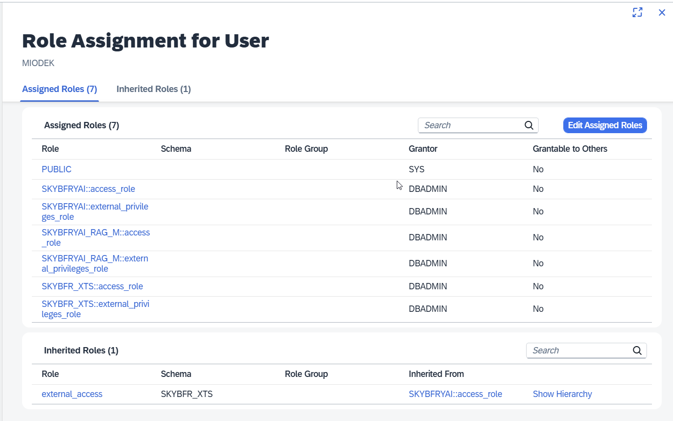This screenshot has height=421, width=673.
Task: Click Role column header in Assigned Roles
Action: 50,149
